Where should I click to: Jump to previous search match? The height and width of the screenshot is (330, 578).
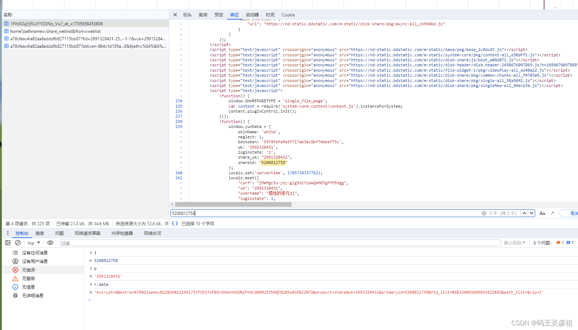[524, 213]
